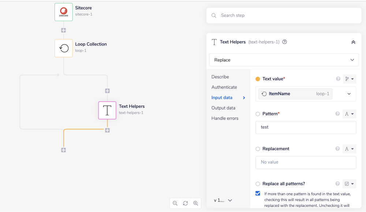The height and width of the screenshot is (212, 366).
Task: Select the Text Helpers step icon
Action: click(107, 110)
